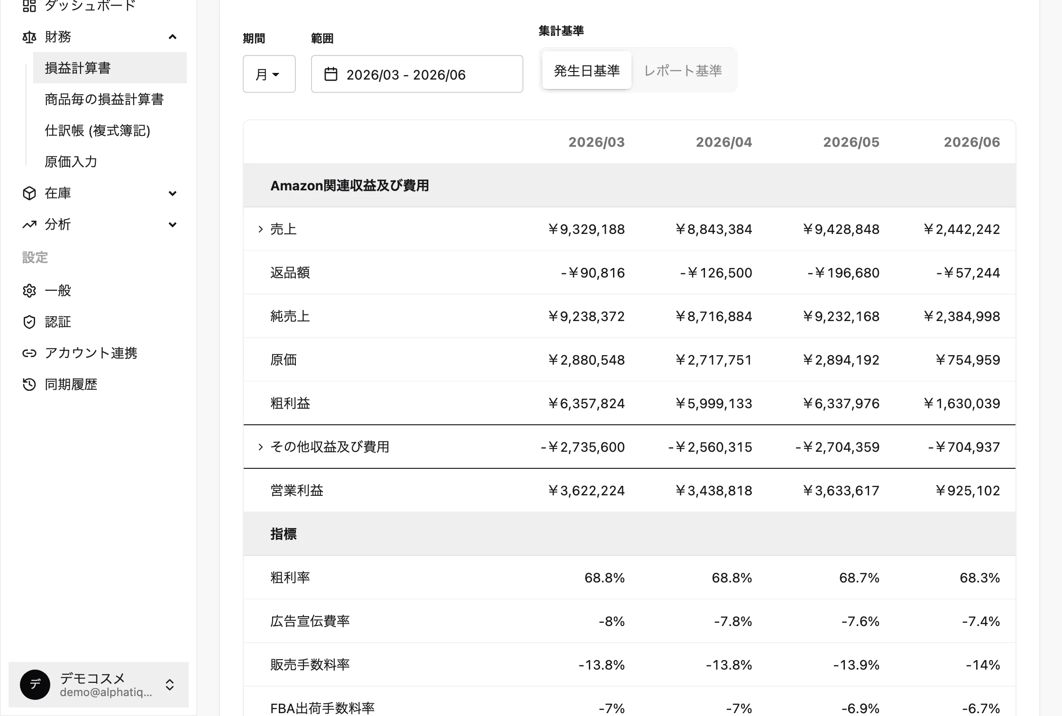The height and width of the screenshot is (716, 1062).
Task: Click the net sales value ￥8,716,884
Action: point(714,316)
